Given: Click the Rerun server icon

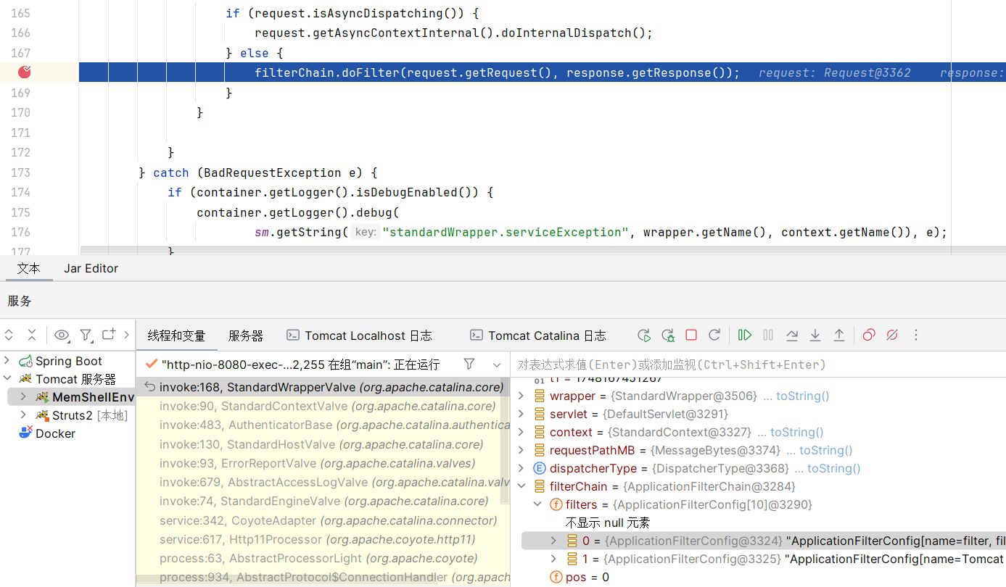Looking at the screenshot, I should pyautogui.click(x=643, y=335).
